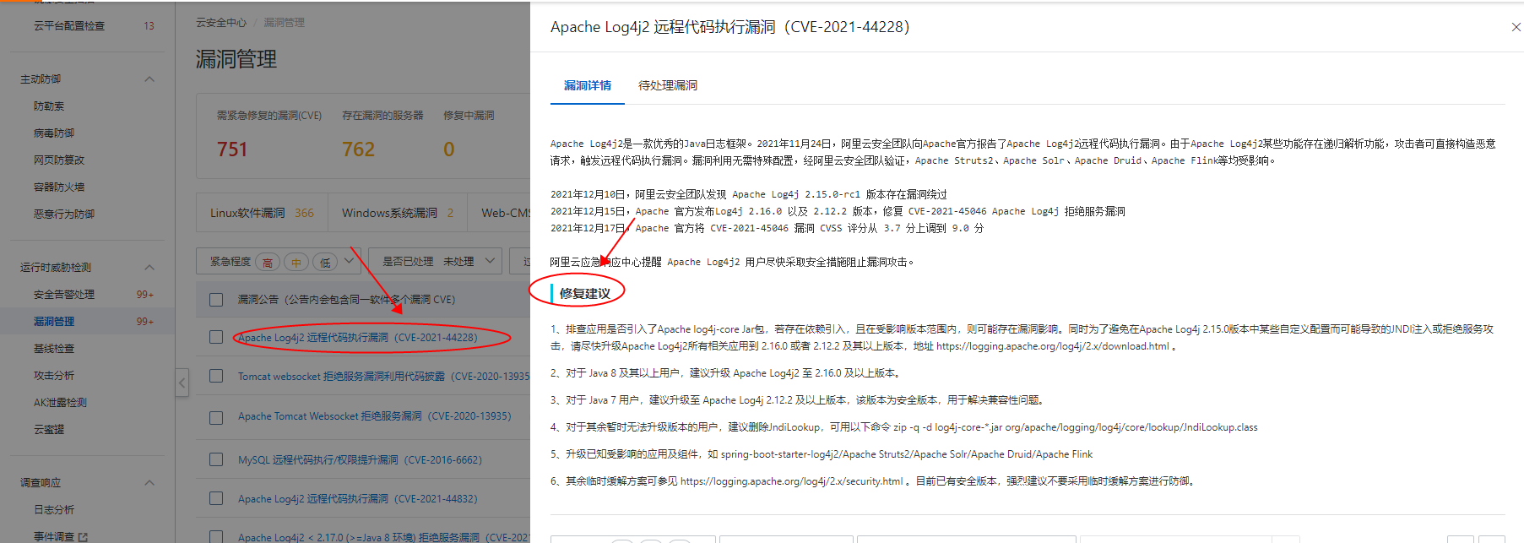
Task: Open 恶意行为防御 in sidebar
Action: [x=64, y=214]
